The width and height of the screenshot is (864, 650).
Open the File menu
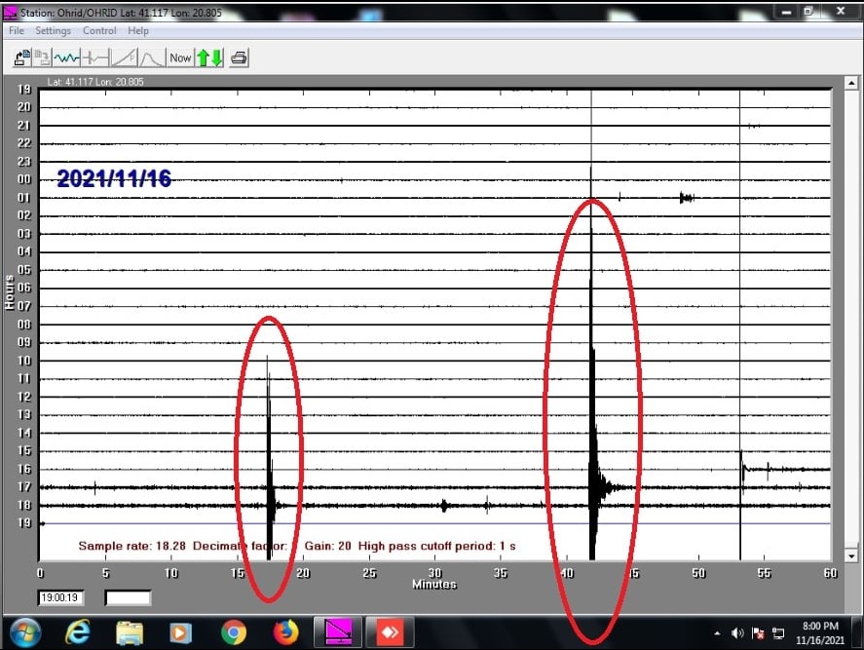(x=17, y=31)
